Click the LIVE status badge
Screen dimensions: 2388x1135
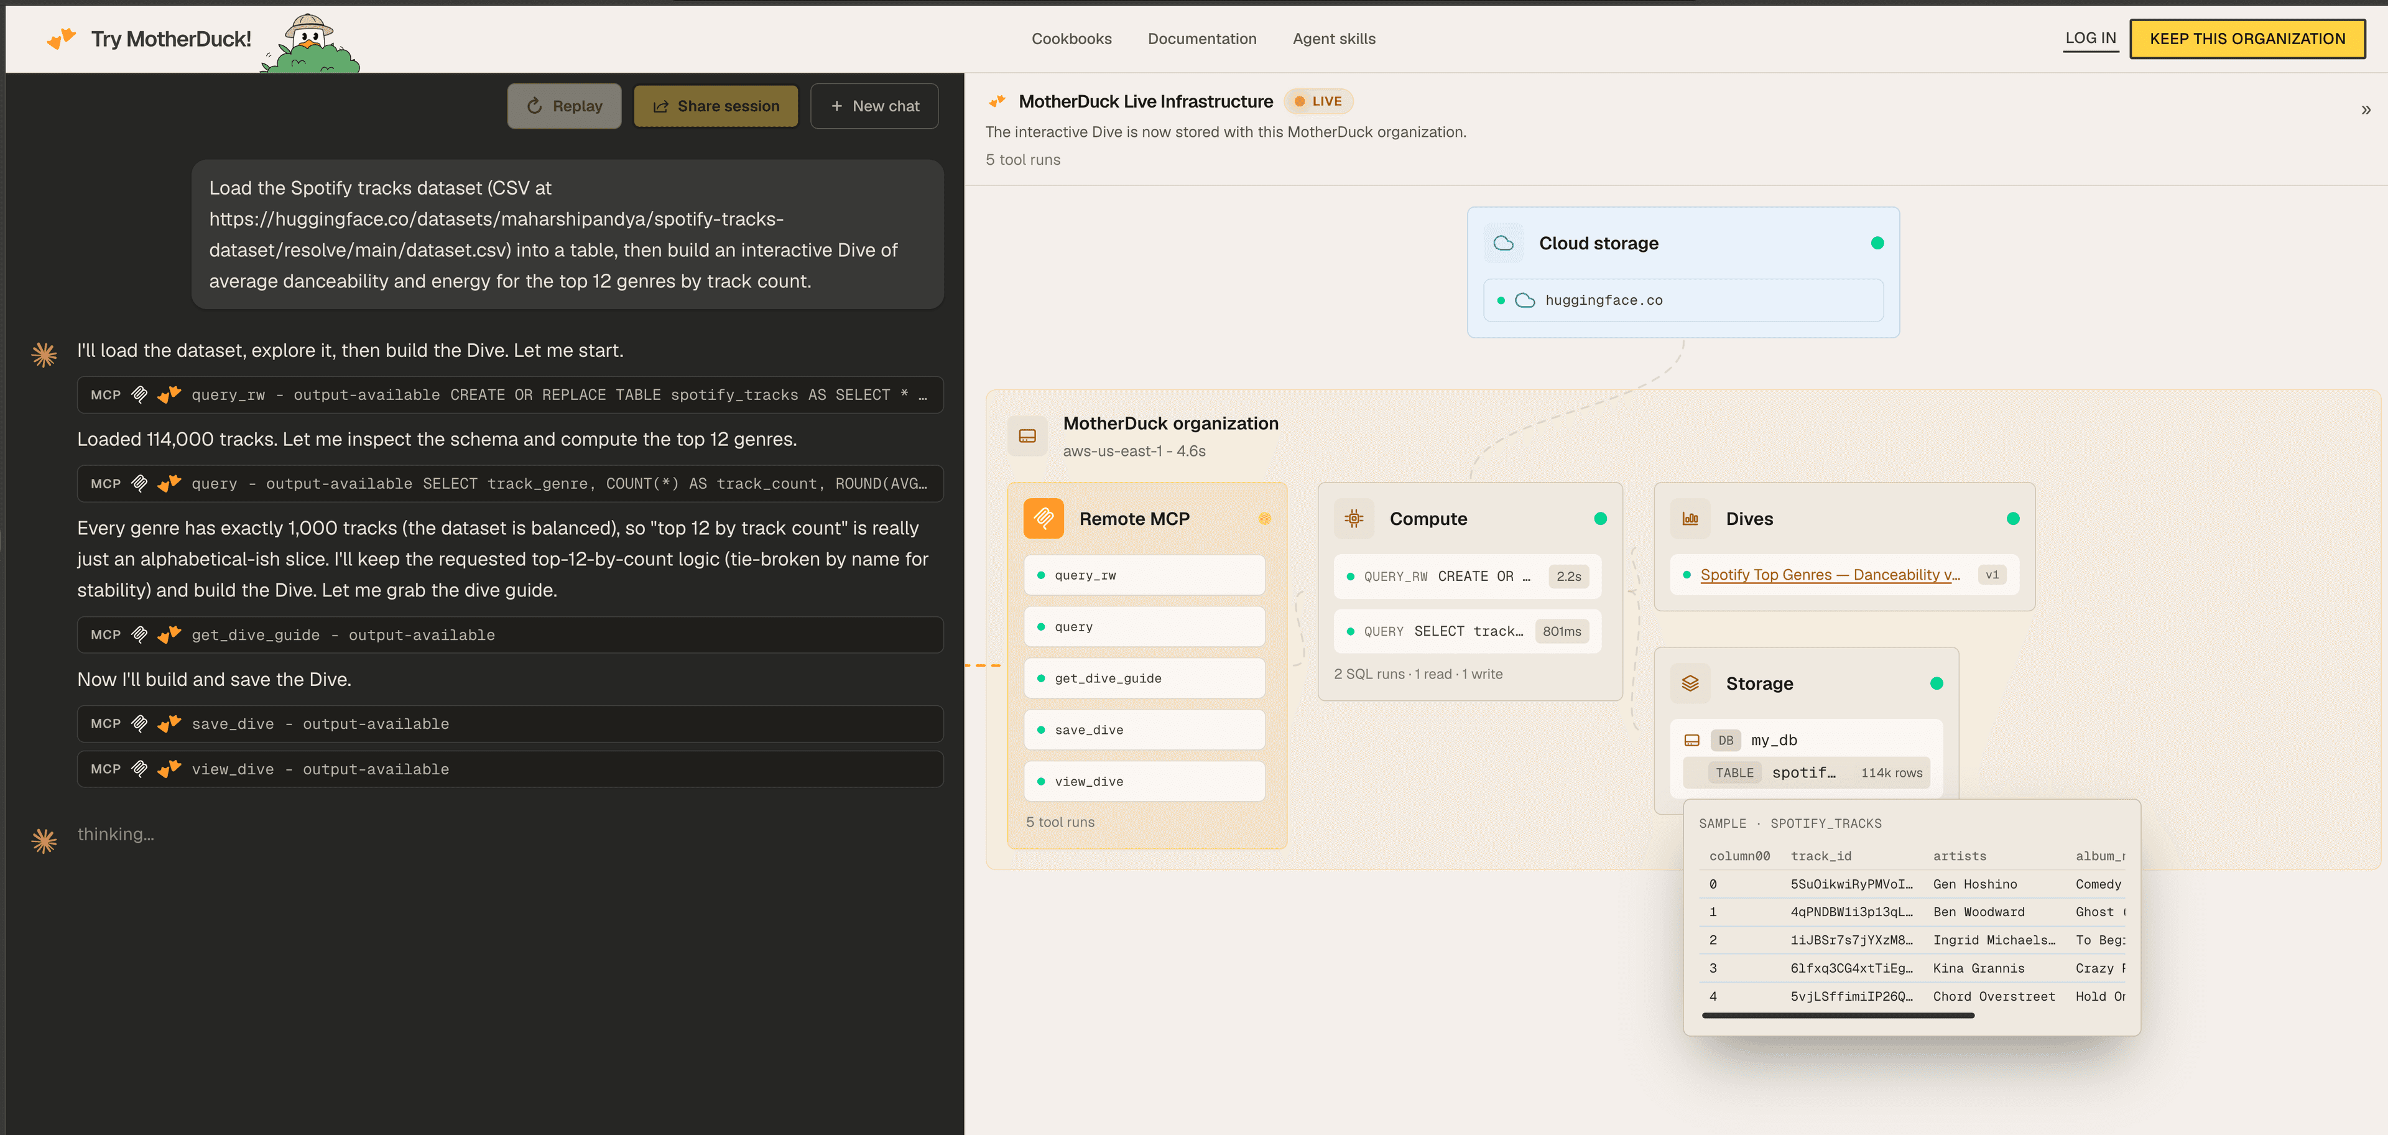coord(1318,101)
